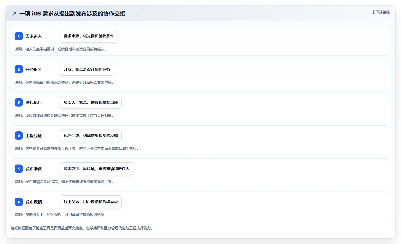The height and width of the screenshot is (244, 401).
Task: Click step number badge 2
Action: (19, 69)
